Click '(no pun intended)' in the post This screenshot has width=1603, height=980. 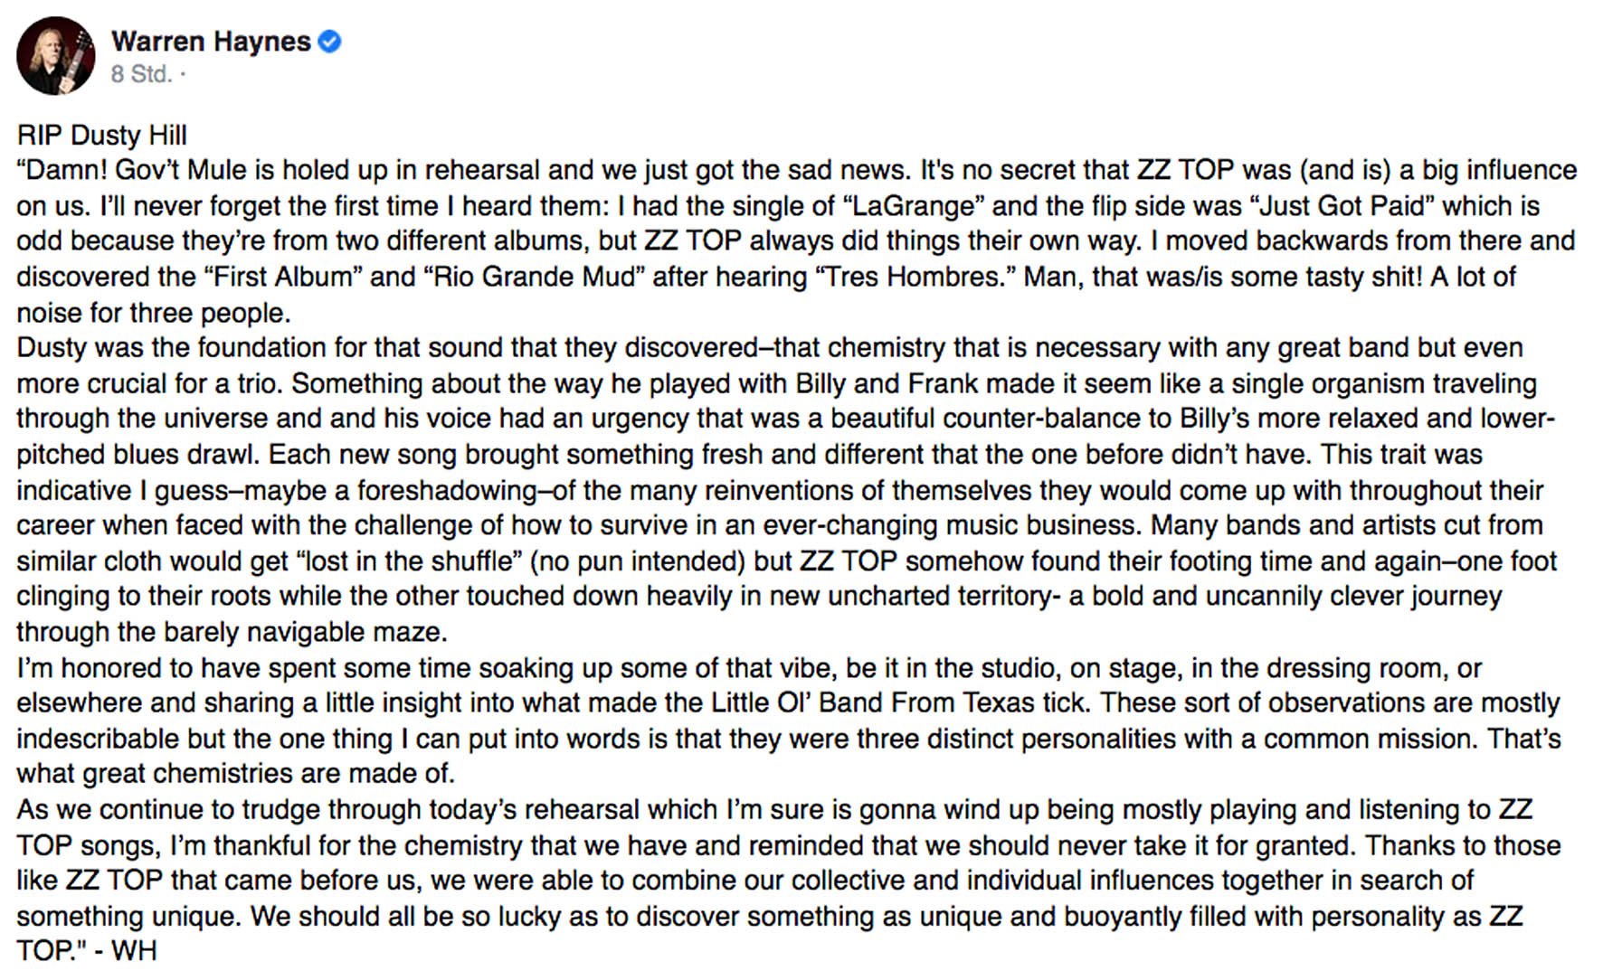tap(638, 561)
